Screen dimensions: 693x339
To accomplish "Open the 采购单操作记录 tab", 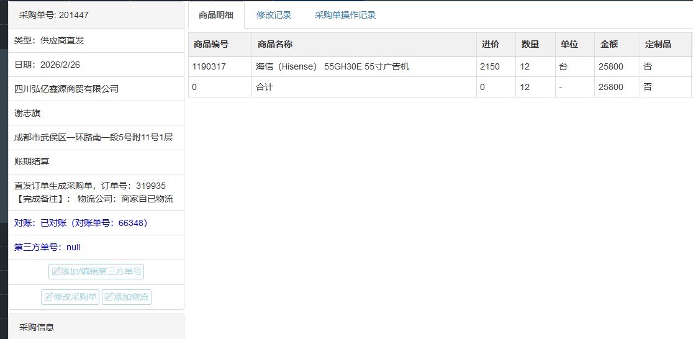I will 345,15.
